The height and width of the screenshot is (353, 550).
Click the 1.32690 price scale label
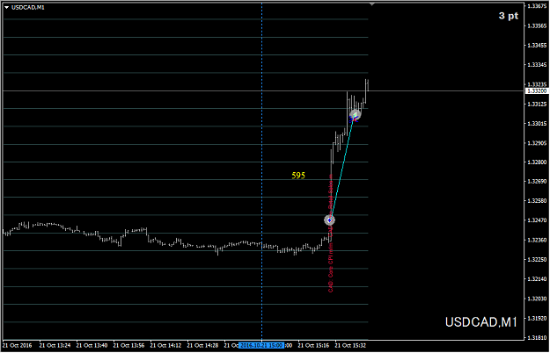coord(537,181)
